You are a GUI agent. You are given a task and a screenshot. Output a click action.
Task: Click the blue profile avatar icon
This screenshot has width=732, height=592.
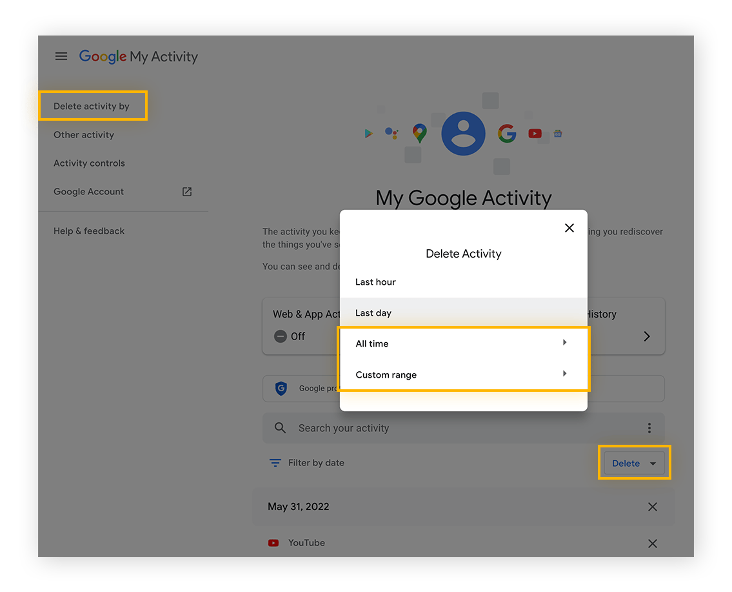click(463, 133)
